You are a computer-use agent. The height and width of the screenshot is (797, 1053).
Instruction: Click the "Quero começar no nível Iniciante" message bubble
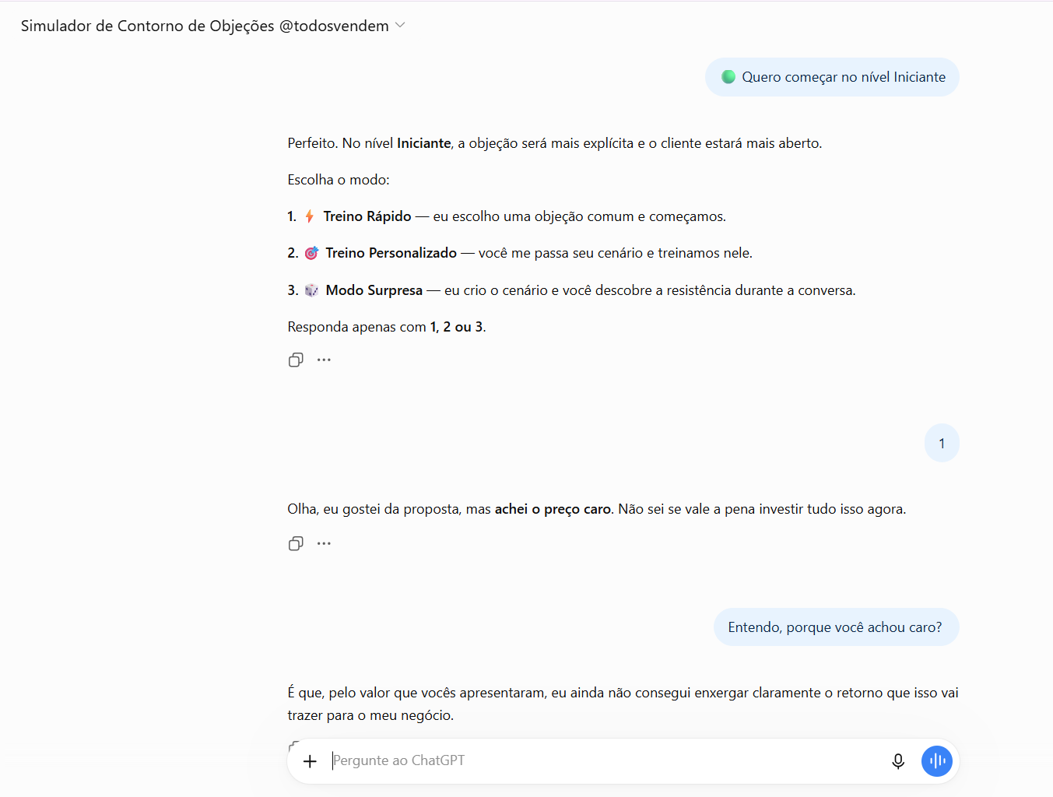tap(832, 77)
